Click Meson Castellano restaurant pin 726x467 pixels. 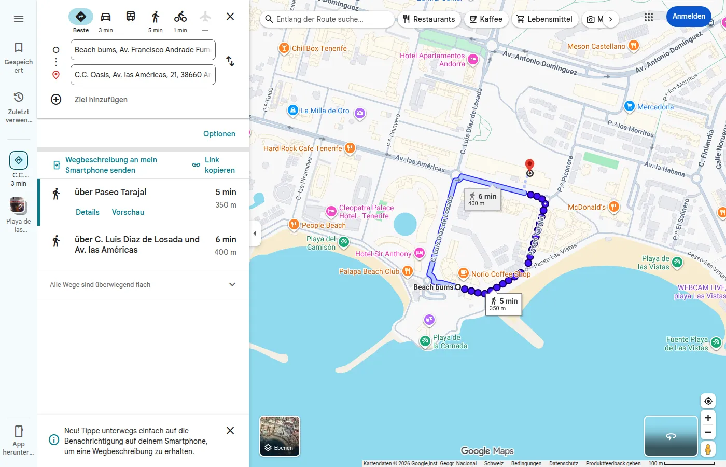[633, 46]
